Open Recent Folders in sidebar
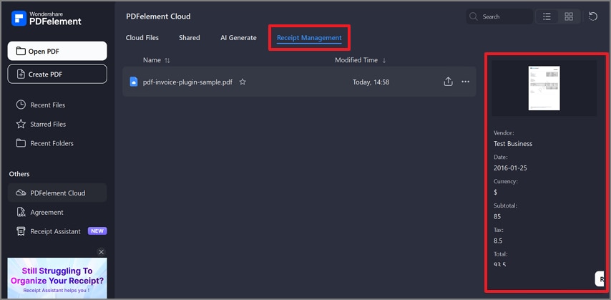The width and height of the screenshot is (611, 300). (52, 143)
